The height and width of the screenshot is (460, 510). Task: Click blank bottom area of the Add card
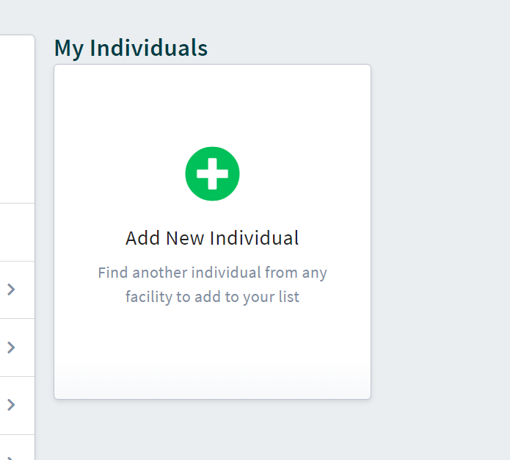212,360
